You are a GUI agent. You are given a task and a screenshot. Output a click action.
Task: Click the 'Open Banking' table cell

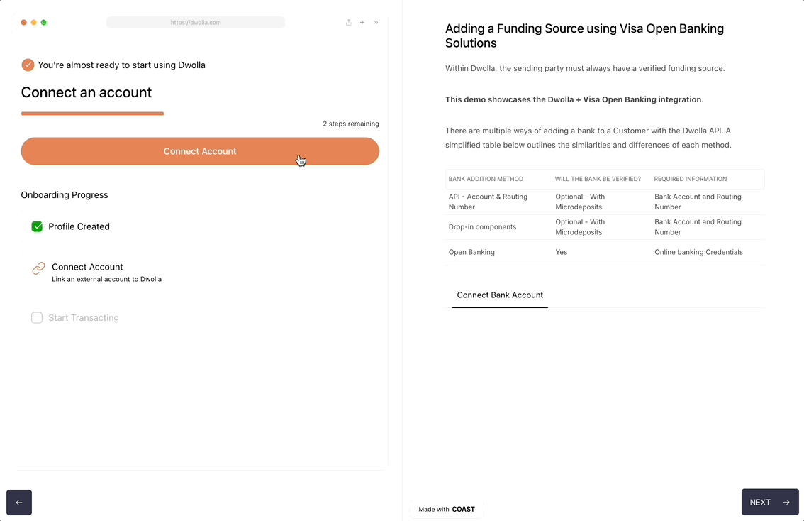[471, 252]
